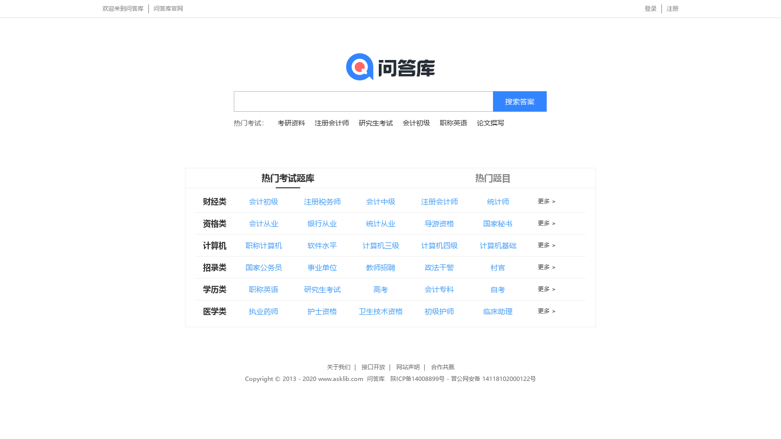Open 自考 question bank
The image size is (781, 439).
click(x=498, y=290)
